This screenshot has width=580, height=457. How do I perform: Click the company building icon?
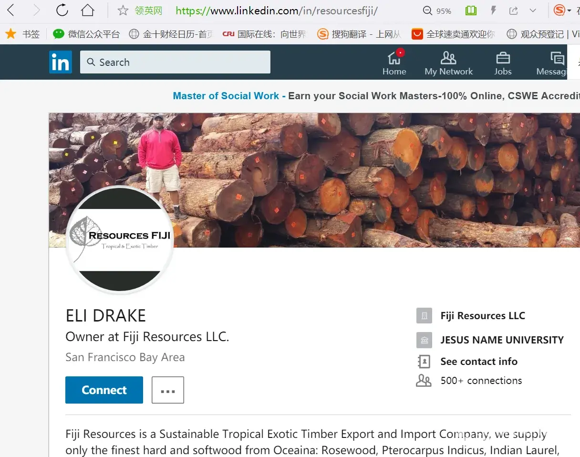[x=424, y=316]
